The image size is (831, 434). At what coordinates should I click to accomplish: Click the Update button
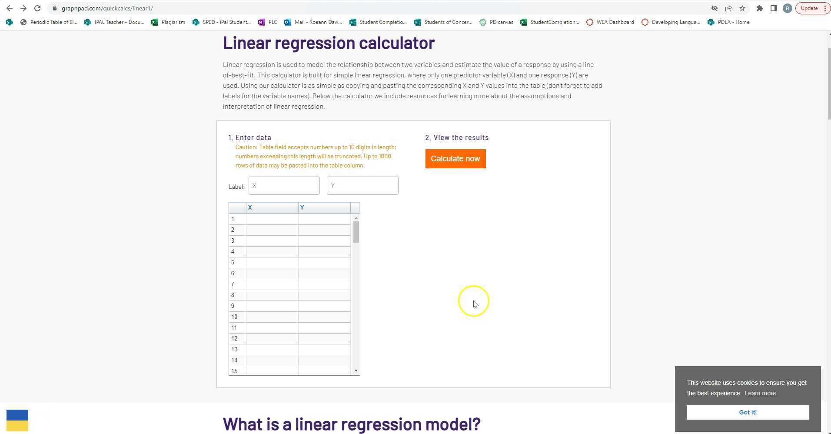tap(808, 8)
